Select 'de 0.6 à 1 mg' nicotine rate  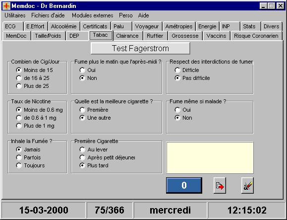[x=36, y=118]
